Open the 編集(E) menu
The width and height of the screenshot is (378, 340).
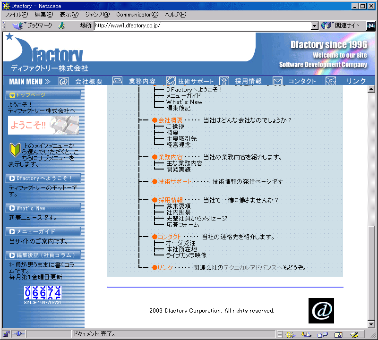[44, 15]
